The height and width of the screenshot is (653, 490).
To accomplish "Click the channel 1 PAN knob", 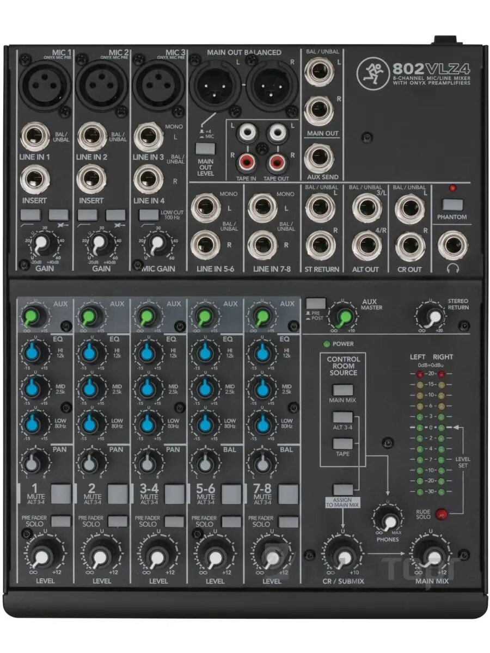I will point(34,463).
